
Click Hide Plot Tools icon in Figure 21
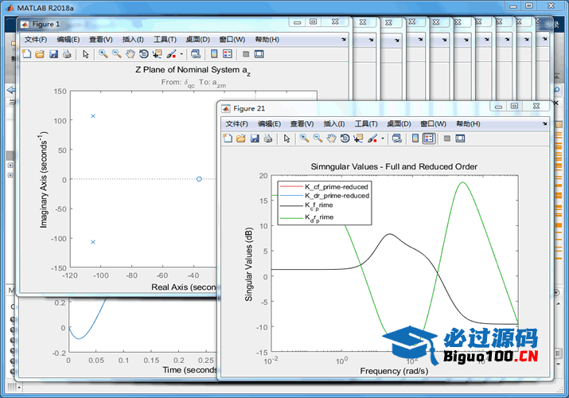447,139
